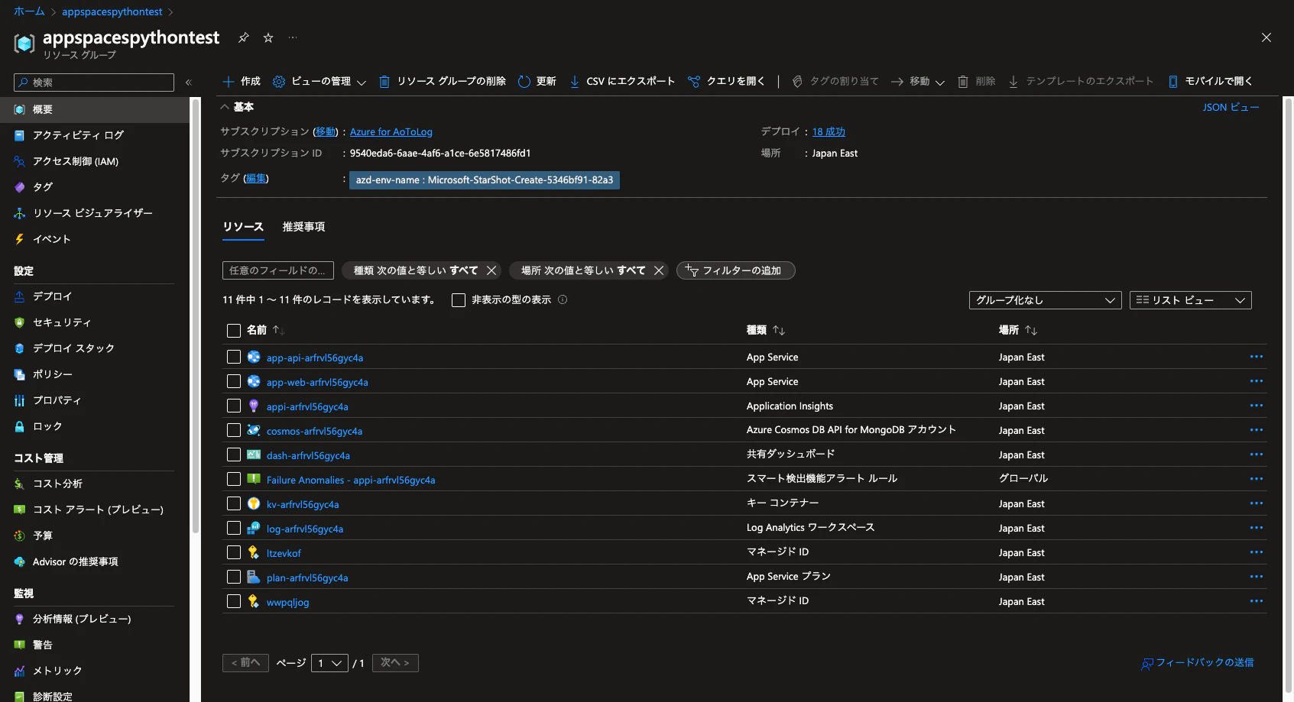
Task: Check the app-api-arfrvl56gyc4a row checkbox
Action: [x=234, y=357]
